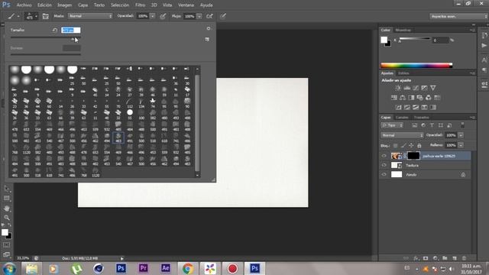Select the Path Selection arrow tool

pos(7,189)
